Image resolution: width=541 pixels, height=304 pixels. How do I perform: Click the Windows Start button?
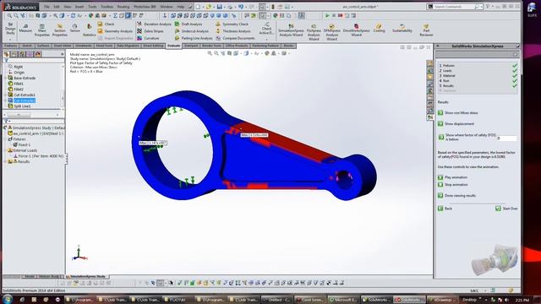[x=8, y=299]
